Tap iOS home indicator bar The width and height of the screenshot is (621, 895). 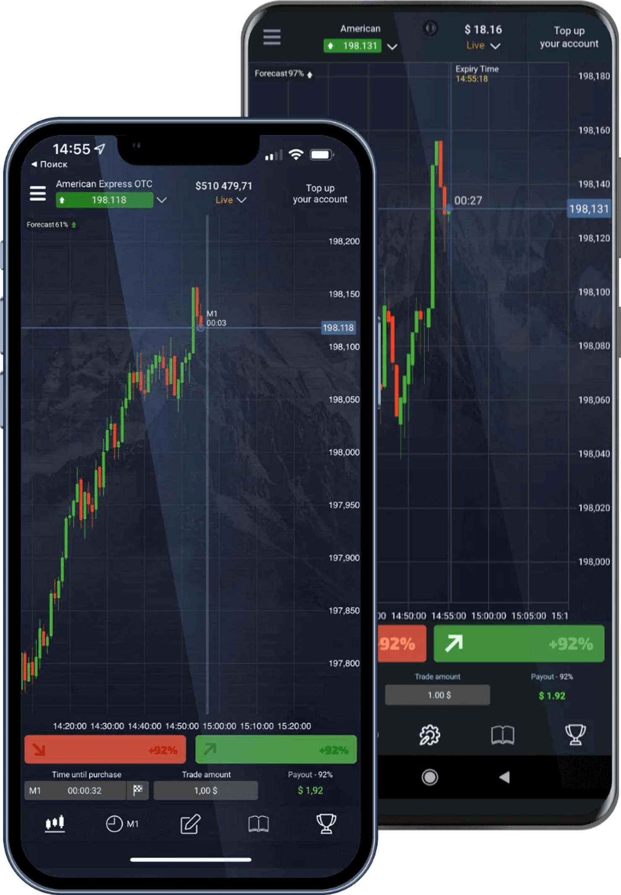[191, 860]
